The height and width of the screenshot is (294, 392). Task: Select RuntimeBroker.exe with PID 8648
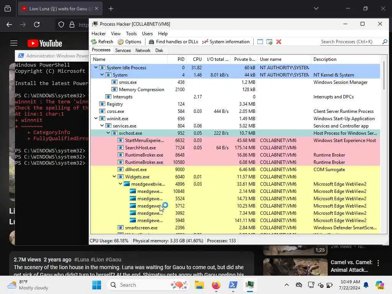click(x=235, y=155)
